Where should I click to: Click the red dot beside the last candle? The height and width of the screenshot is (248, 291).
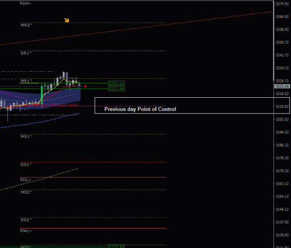(85, 86)
